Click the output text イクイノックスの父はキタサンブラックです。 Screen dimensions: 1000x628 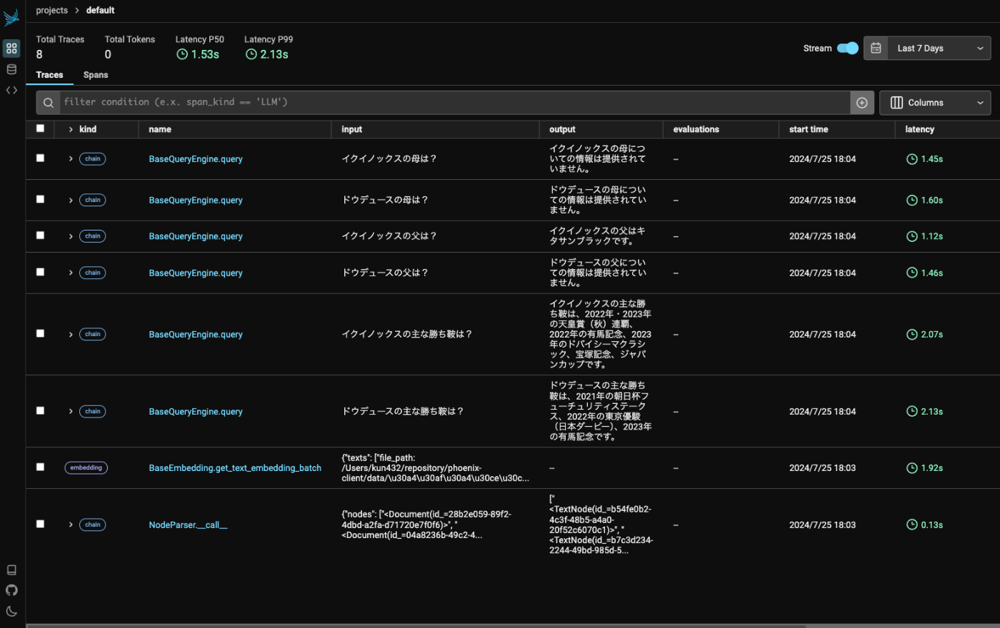[597, 236]
